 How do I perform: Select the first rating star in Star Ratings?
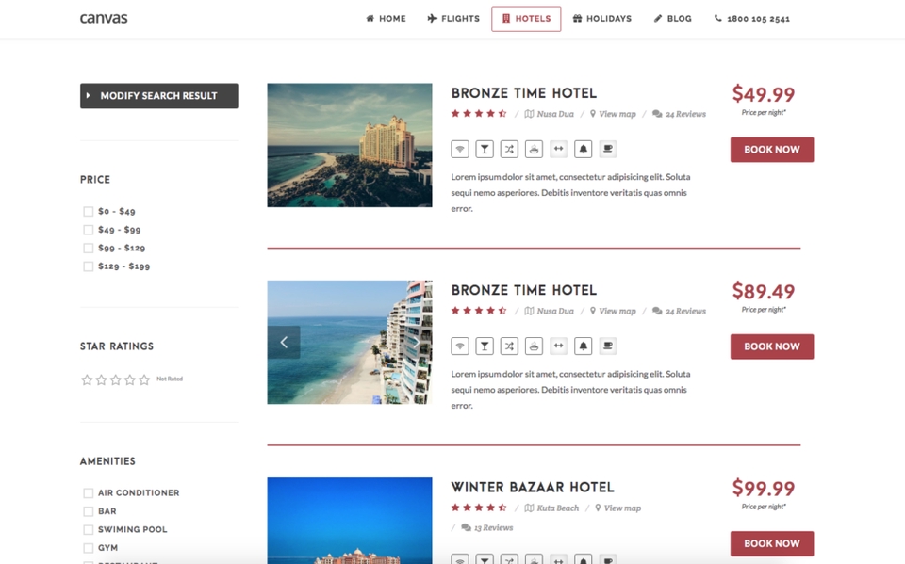click(x=87, y=379)
